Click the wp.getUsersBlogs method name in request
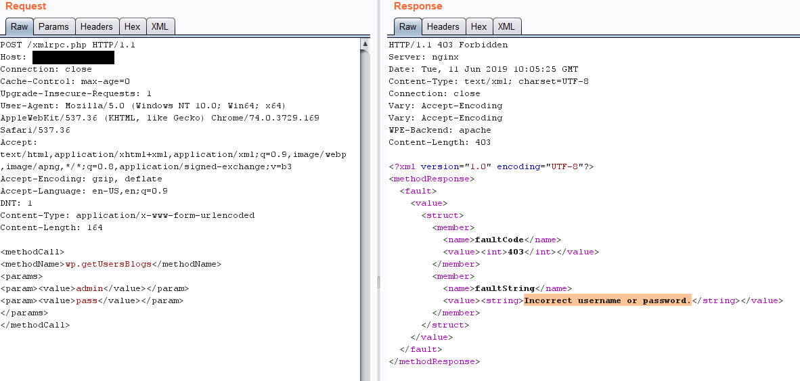The image size is (800, 381). [x=108, y=264]
